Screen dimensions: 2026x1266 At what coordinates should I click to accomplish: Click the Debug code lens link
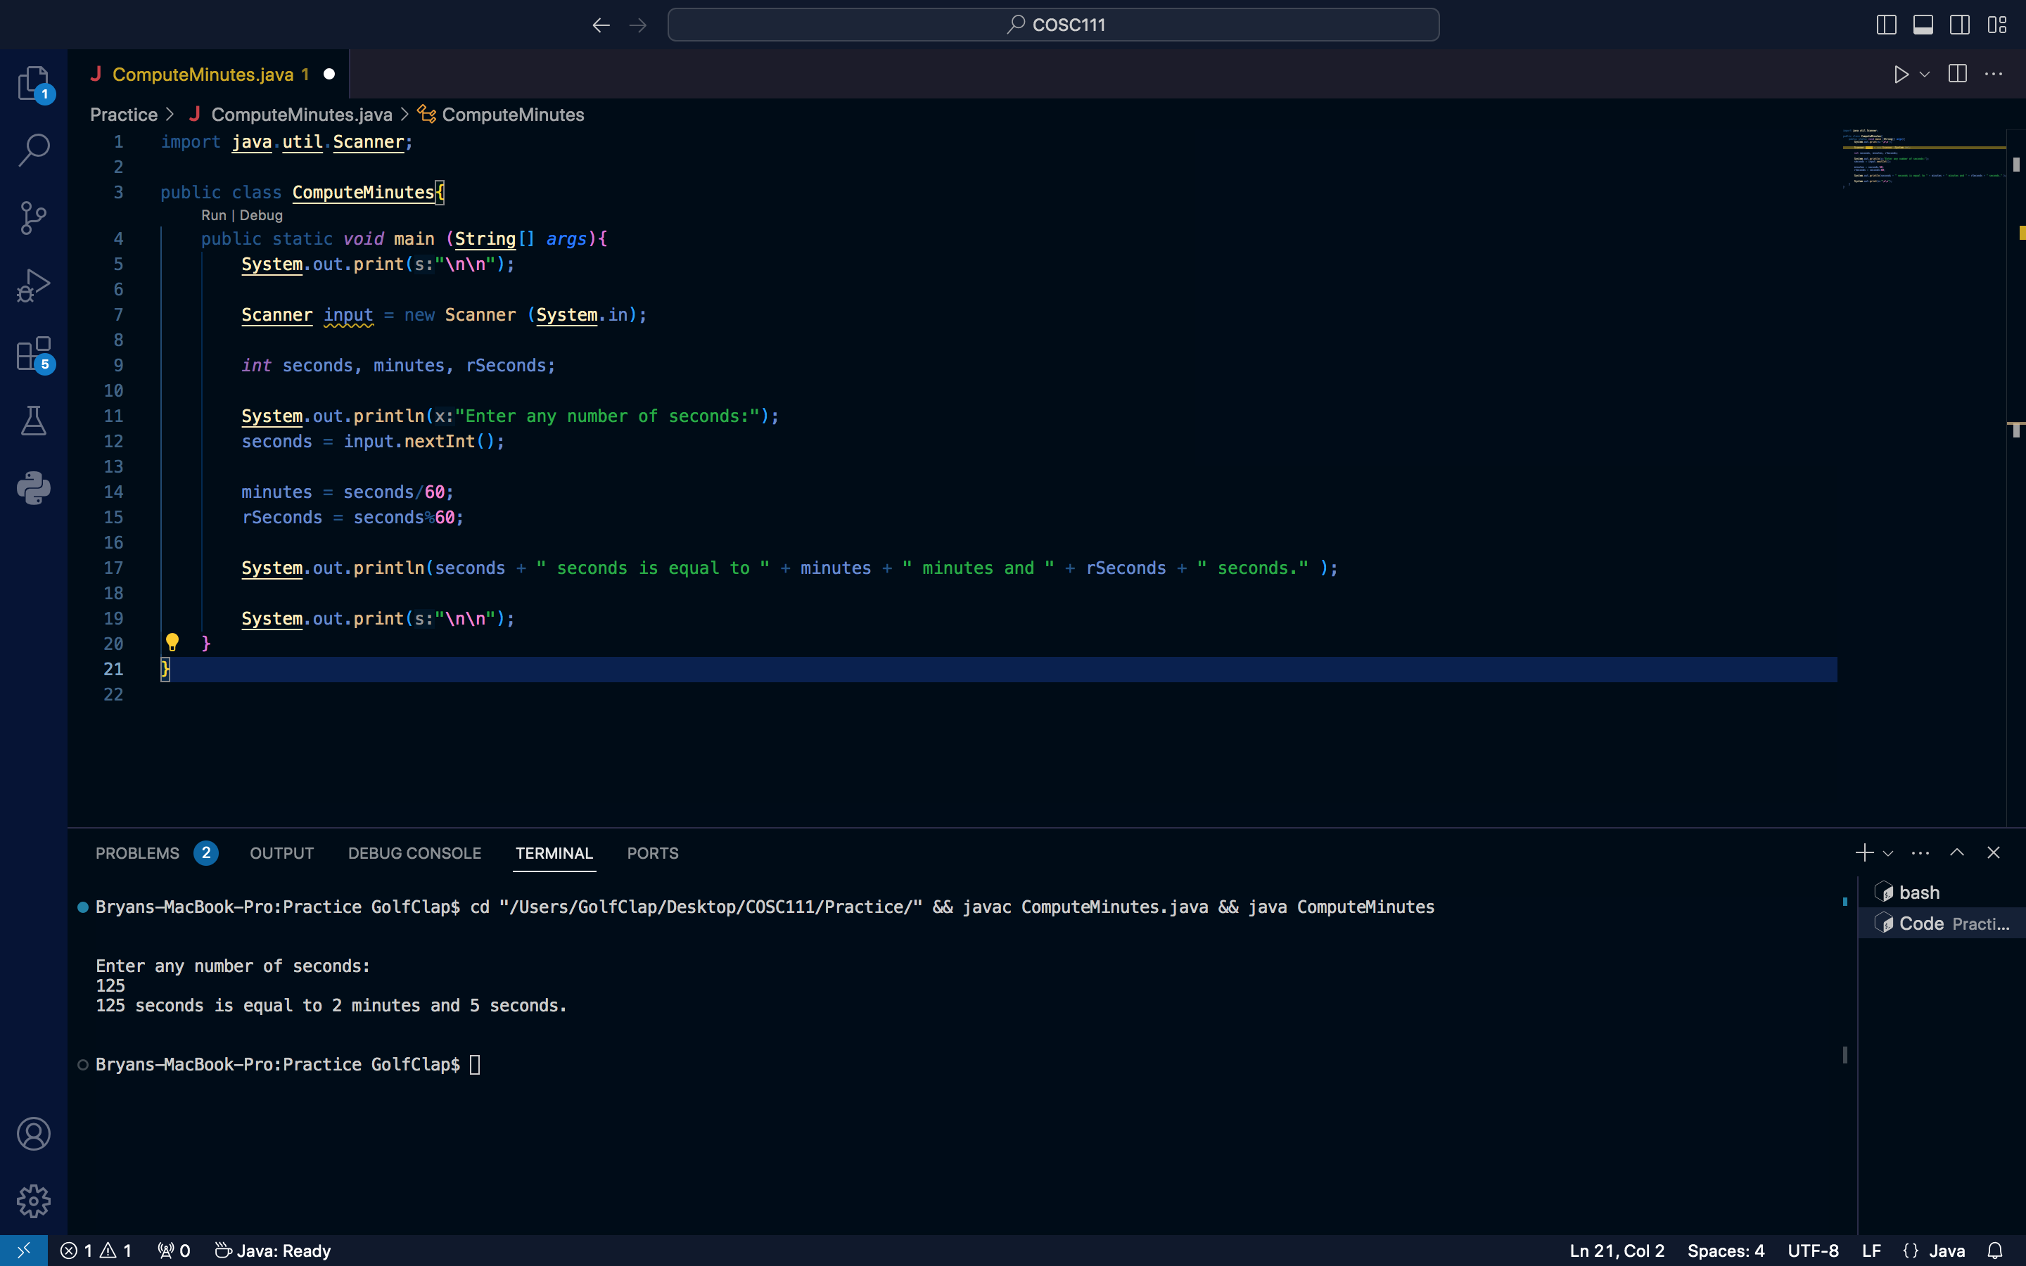(x=261, y=215)
